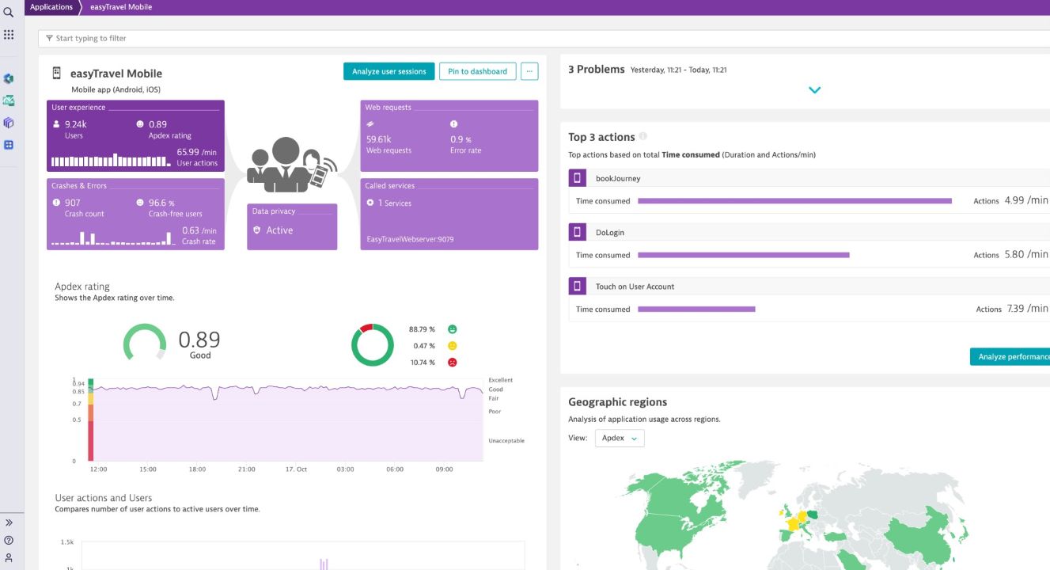Screen dimensions: 1050x570
Task: Click the mobile device icon beside DoLogin action
Action: point(576,231)
